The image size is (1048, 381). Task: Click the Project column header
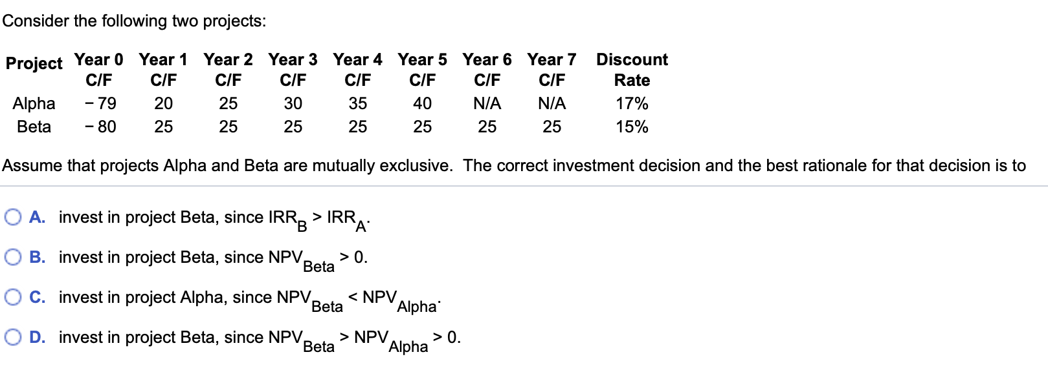pyautogui.click(x=34, y=64)
